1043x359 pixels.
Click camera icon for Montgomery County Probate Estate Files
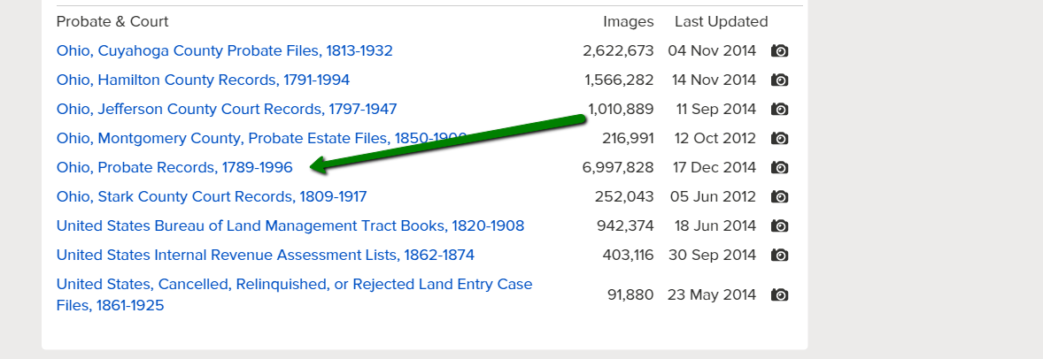779,139
